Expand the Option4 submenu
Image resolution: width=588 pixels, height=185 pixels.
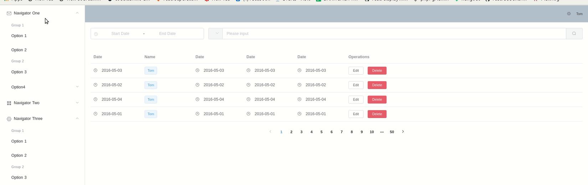point(77,87)
